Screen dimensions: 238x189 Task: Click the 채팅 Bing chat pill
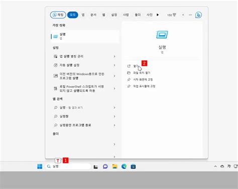58,15
